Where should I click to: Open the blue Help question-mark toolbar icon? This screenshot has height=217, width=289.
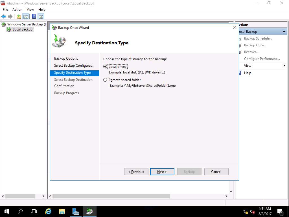coord(34,16)
